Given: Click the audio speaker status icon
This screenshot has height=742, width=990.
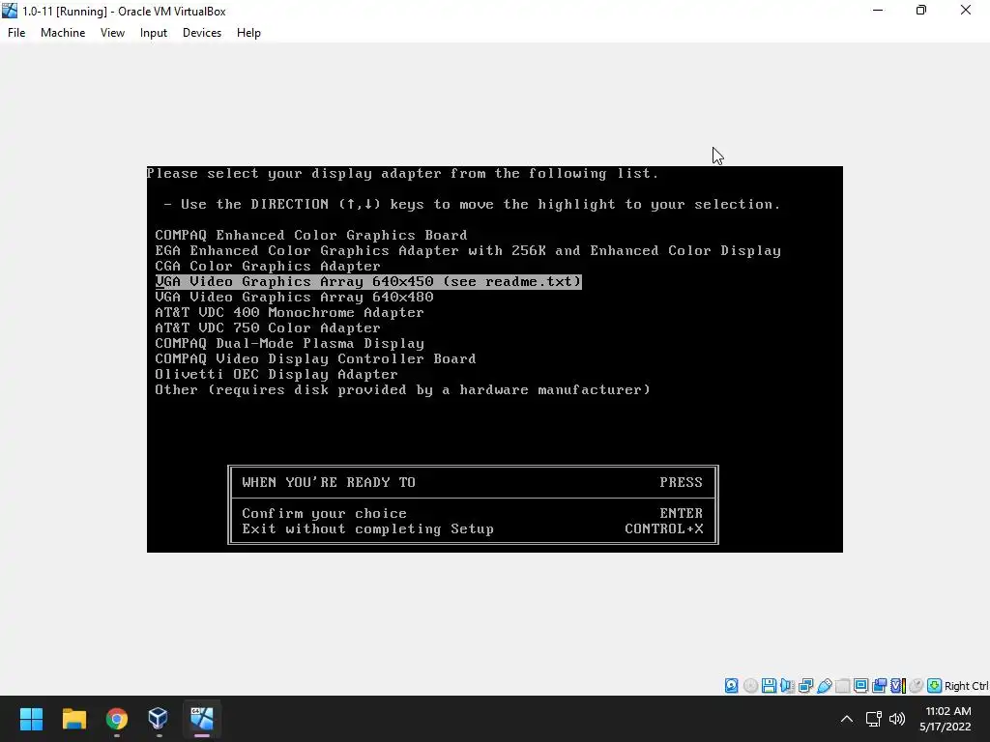Looking at the screenshot, I should click(x=787, y=686).
